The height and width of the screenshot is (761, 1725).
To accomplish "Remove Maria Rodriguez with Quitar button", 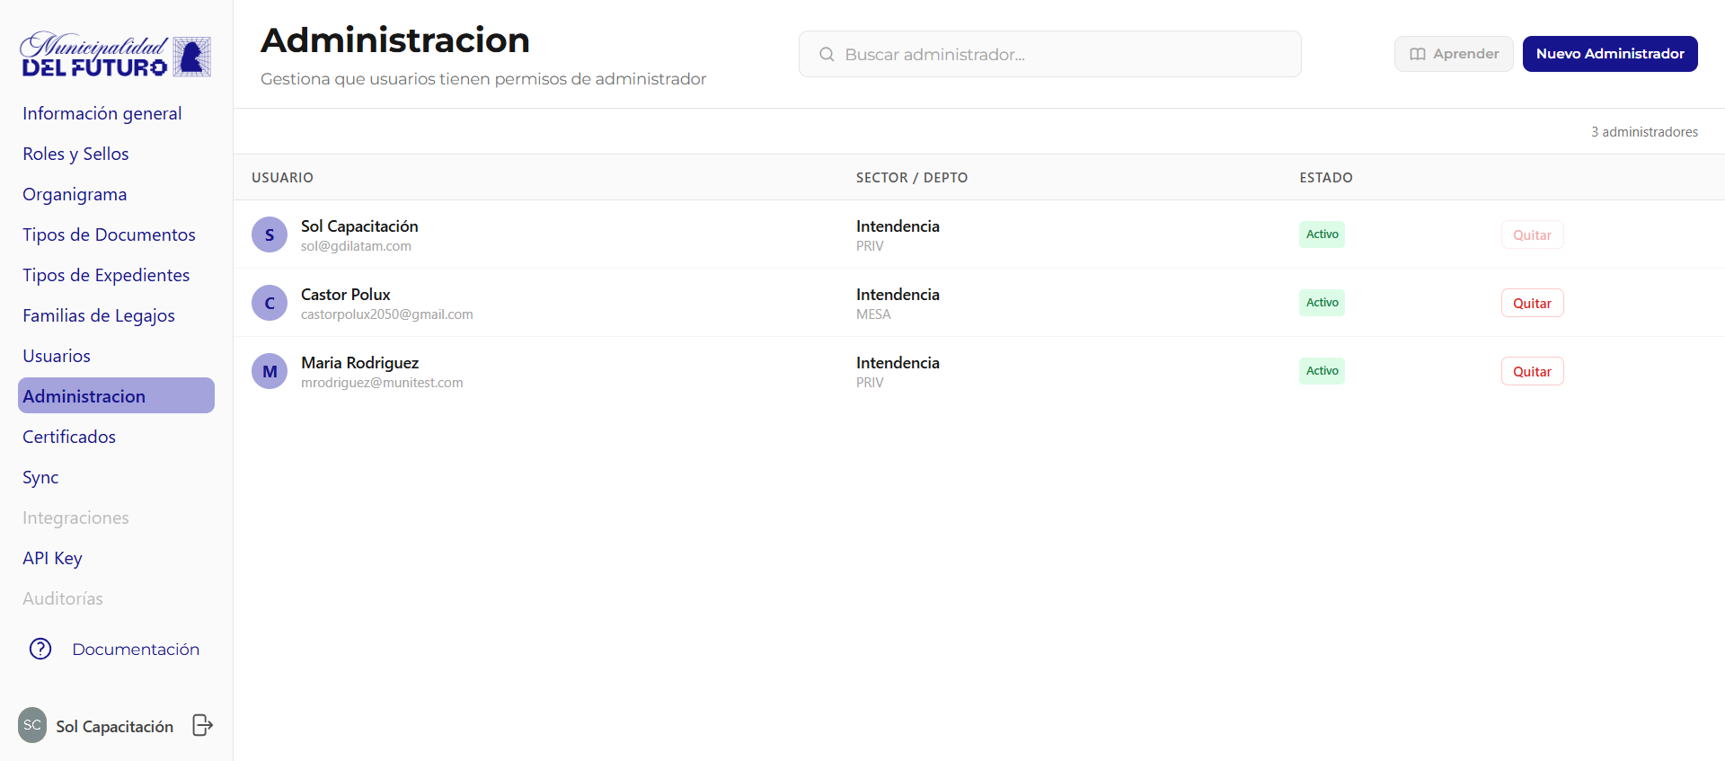I will [x=1532, y=372].
